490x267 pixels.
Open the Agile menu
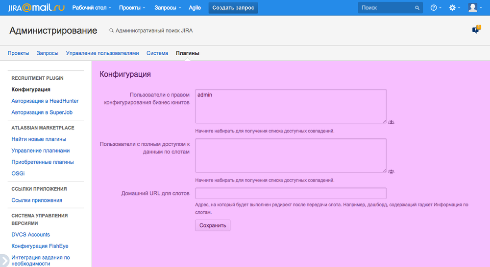click(x=195, y=8)
